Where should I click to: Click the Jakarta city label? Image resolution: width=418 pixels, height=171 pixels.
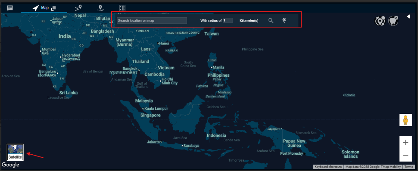point(153,142)
